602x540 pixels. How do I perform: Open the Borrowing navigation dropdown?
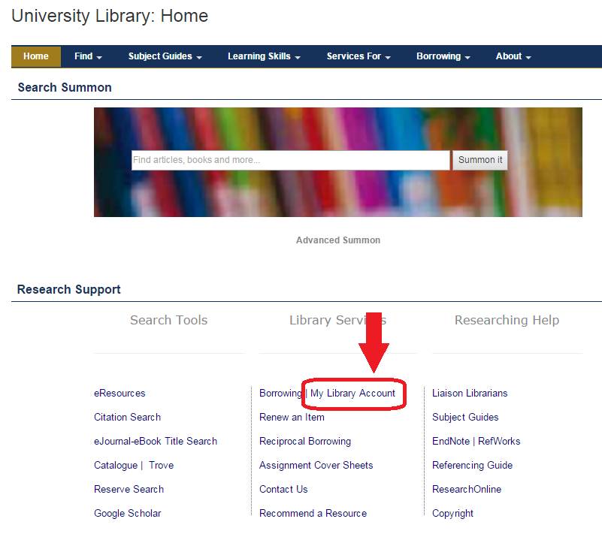coord(443,56)
